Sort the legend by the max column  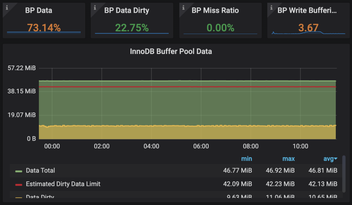click(288, 159)
